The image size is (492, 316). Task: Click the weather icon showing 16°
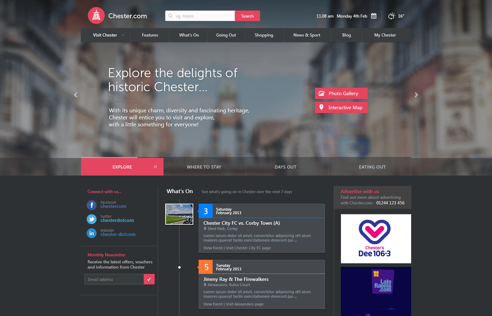click(391, 16)
